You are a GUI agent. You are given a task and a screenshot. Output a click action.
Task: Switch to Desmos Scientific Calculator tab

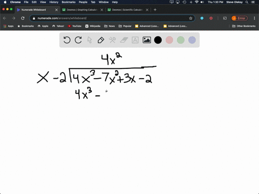[127, 10]
